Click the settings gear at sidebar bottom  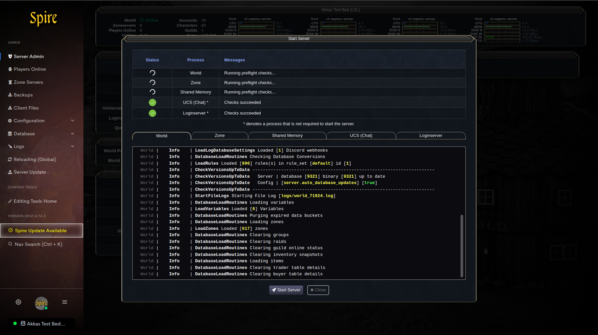[x=18, y=302]
